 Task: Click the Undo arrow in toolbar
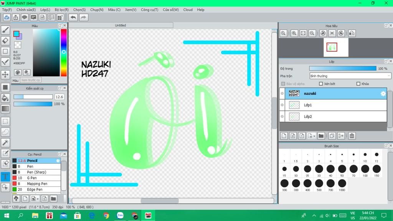(x=73, y=17)
